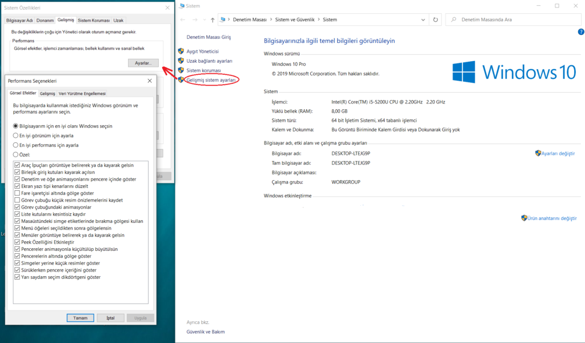Enable 'Fare işaretçisi altında gölge göster' checkbox
The image size is (585, 343).
(17, 193)
